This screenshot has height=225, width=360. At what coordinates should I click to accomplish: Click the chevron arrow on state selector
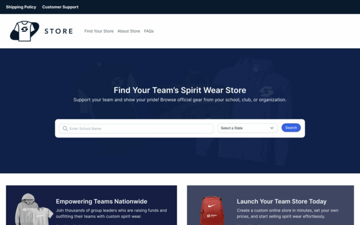pos(272,128)
